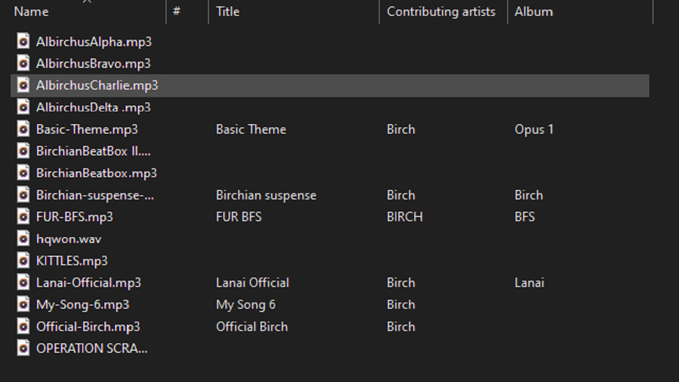Click the FUR-BFS.mp3 audio icon

click(x=23, y=217)
